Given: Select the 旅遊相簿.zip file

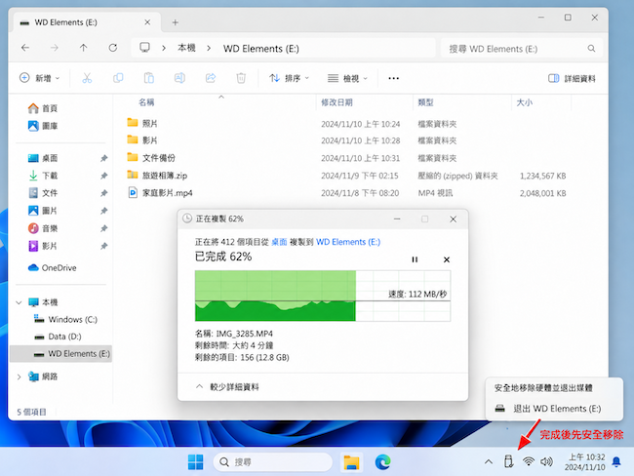Looking at the screenshot, I should coord(157,176).
